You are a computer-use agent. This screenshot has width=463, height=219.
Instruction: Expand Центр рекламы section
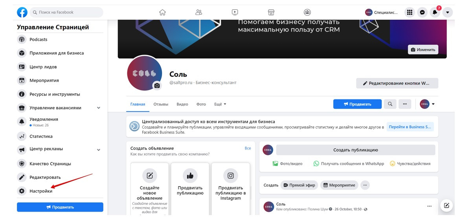[99, 150]
